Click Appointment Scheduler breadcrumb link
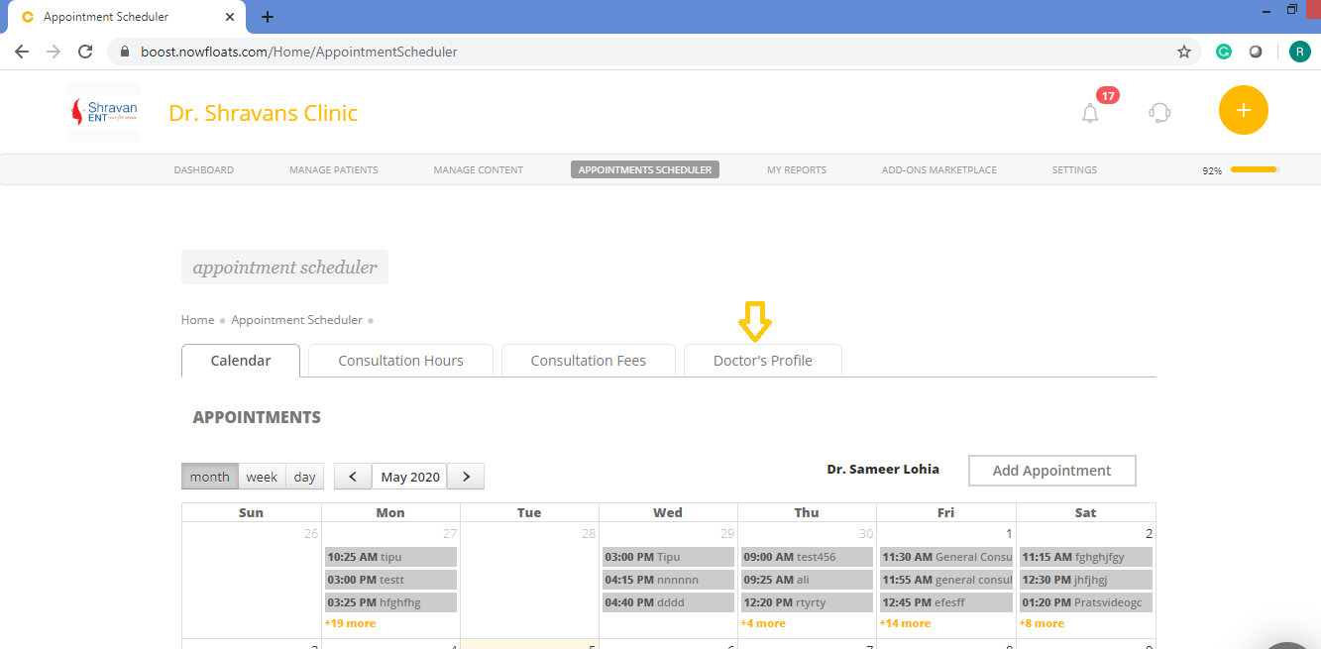 tap(297, 320)
